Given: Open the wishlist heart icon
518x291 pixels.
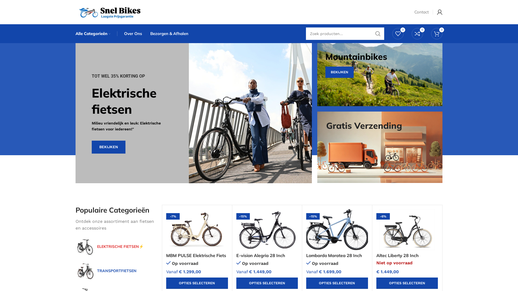Looking at the screenshot, I should [x=398, y=34].
